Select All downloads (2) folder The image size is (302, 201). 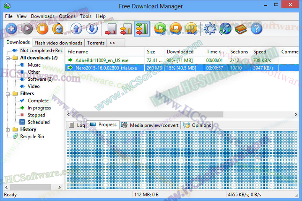[x=39, y=58]
